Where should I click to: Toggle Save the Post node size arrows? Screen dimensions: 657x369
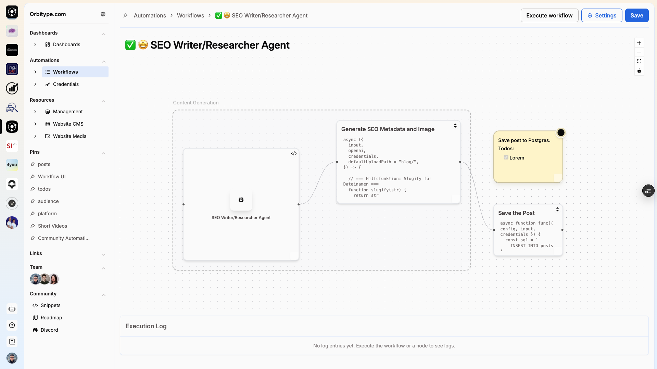pos(557,209)
